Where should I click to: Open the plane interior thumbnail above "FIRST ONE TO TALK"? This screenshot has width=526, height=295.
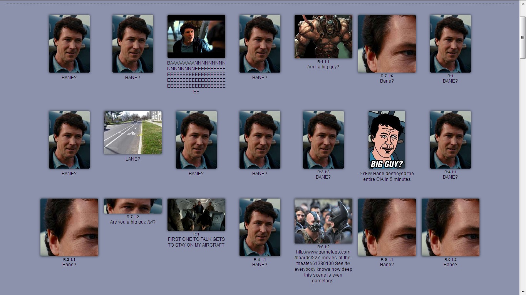196,215
